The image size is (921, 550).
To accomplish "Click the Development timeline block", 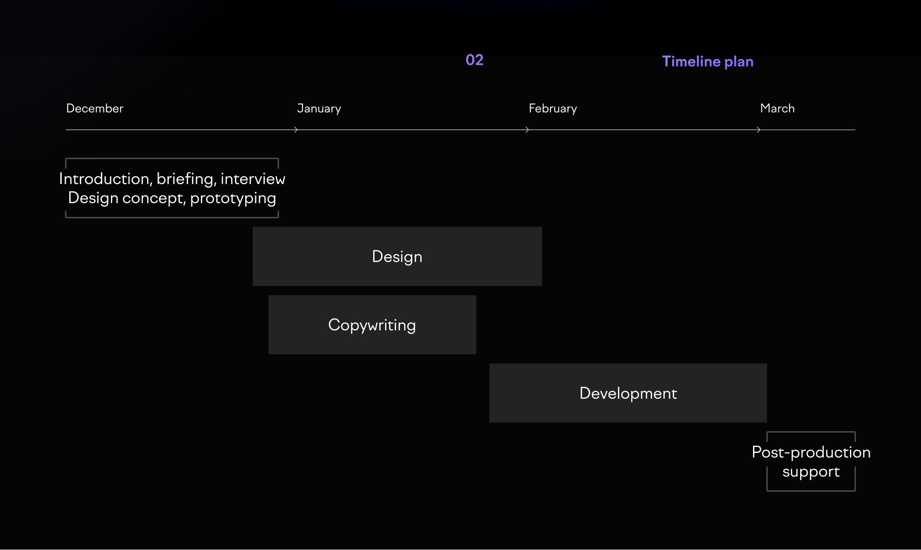I will pyautogui.click(x=628, y=393).
